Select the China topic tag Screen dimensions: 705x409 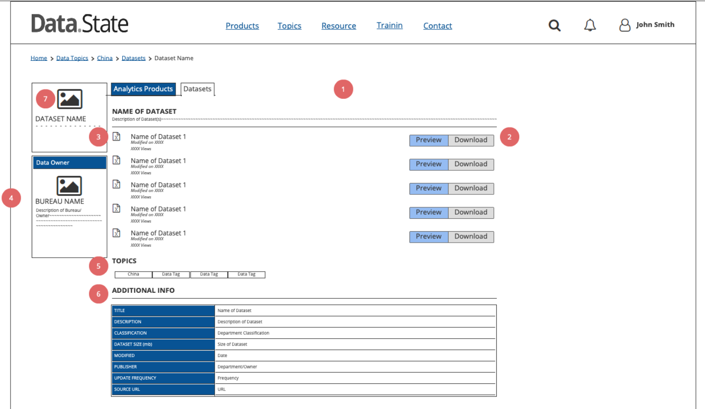133,274
